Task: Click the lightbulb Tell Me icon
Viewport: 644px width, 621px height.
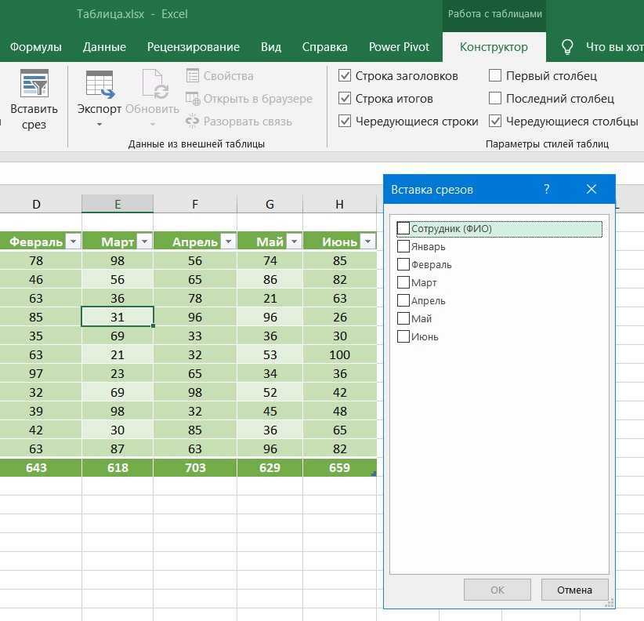Action: 568,47
